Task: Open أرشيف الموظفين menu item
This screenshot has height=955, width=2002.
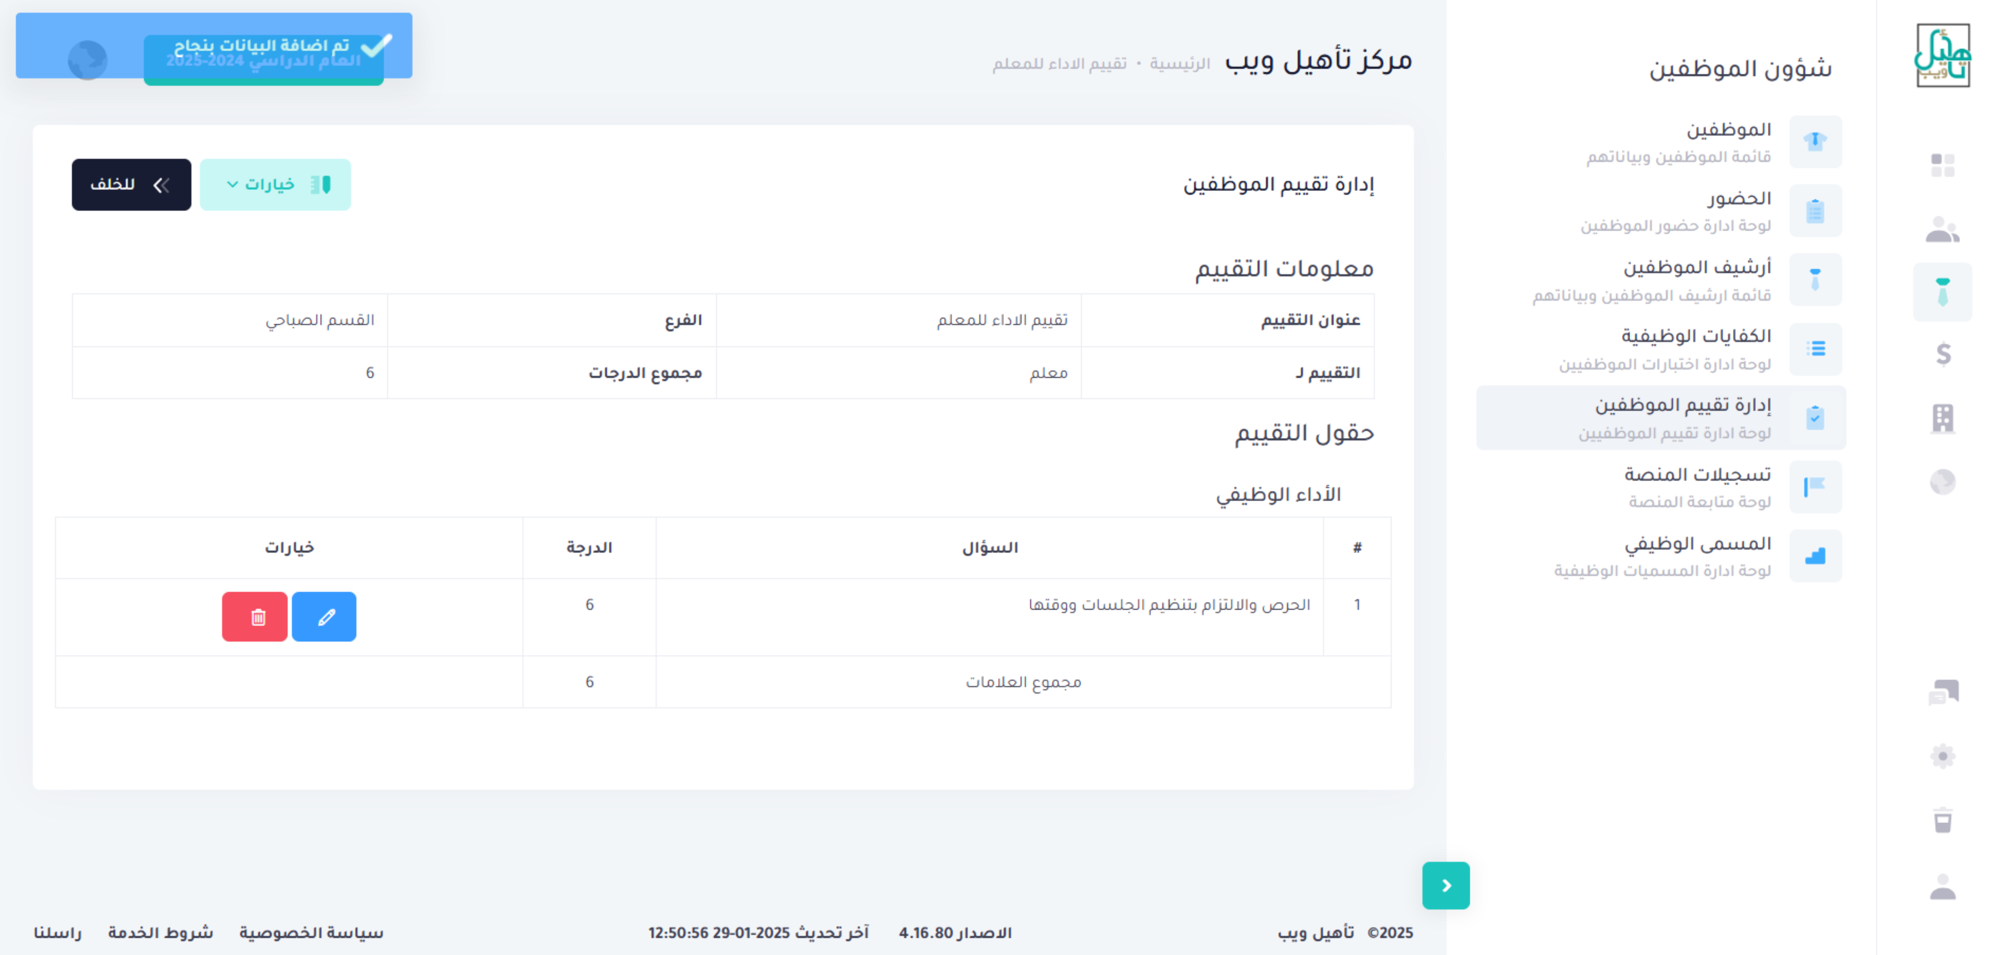Action: coord(1661,280)
